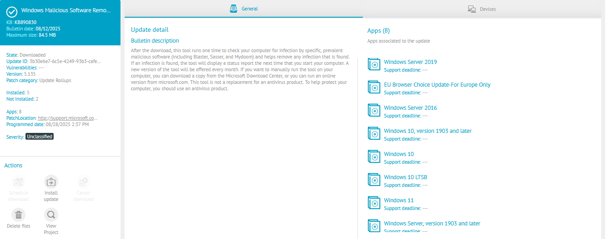Image resolution: width=607 pixels, height=239 pixels.
Task: Click the Maximum size 84.5 MB text
Action: (31, 35)
